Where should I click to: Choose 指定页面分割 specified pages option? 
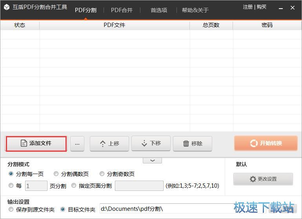(74, 186)
